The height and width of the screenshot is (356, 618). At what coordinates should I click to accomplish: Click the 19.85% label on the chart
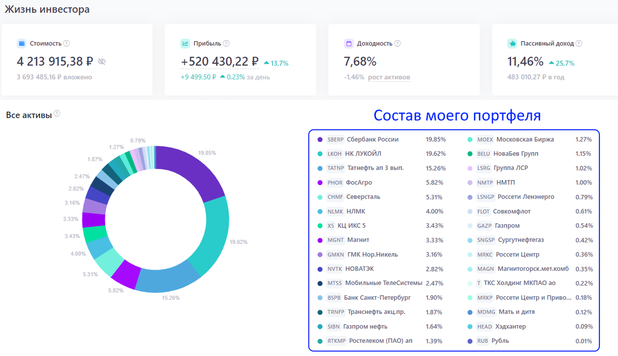click(x=207, y=153)
